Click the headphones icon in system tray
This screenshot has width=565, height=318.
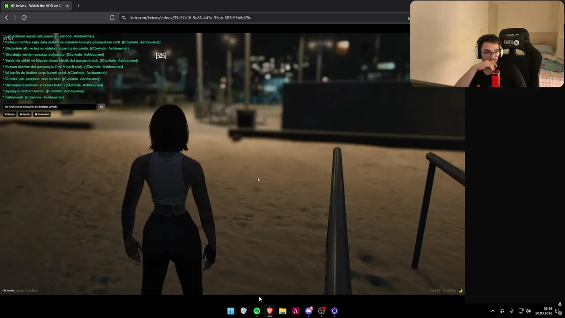point(502,311)
